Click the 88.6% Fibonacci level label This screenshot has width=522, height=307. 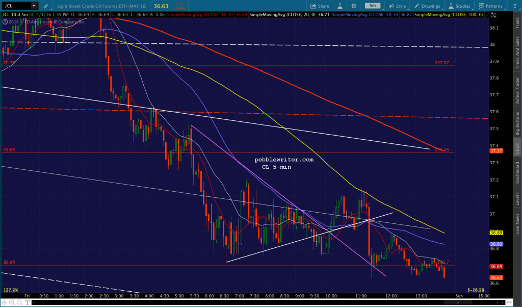[9, 262]
